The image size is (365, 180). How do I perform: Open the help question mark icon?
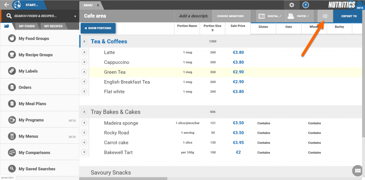point(306,5)
